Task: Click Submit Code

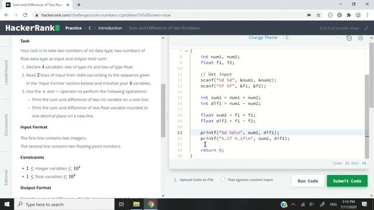Action: [347, 181]
